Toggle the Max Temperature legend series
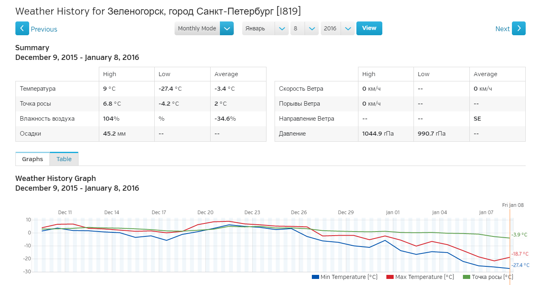 click(424, 277)
